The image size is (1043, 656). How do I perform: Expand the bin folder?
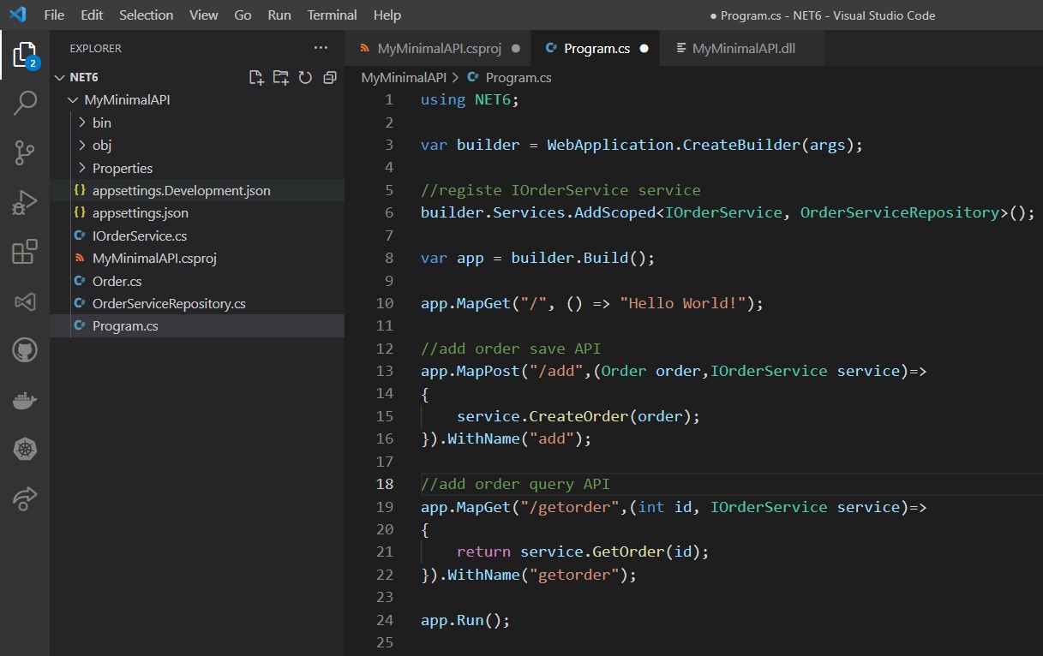coord(102,122)
